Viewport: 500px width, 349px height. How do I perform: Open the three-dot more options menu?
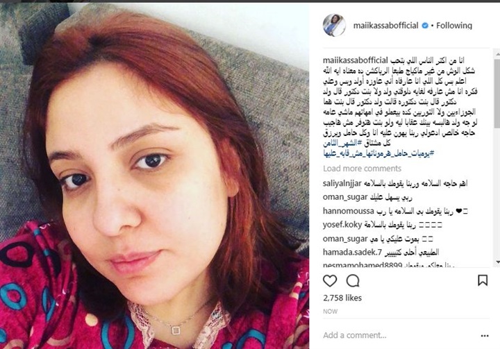(485, 336)
